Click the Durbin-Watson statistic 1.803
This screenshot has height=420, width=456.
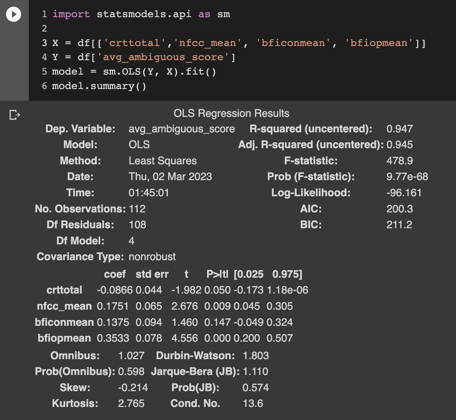click(255, 355)
